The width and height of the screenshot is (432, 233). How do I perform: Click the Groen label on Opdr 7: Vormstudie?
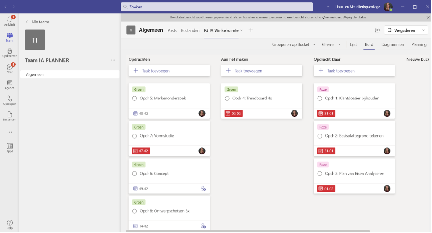[139, 127]
